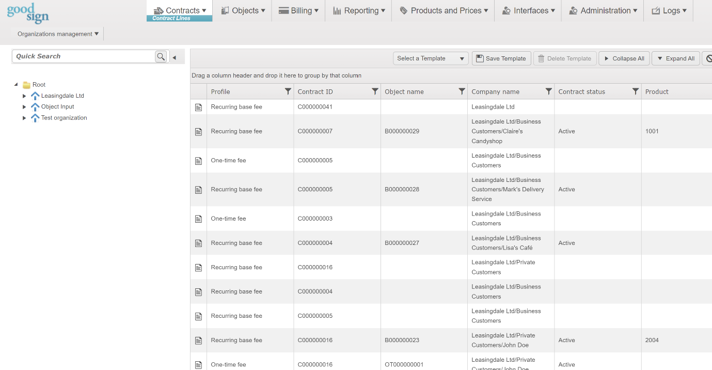Collapse the Root folder node

point(16,85)
